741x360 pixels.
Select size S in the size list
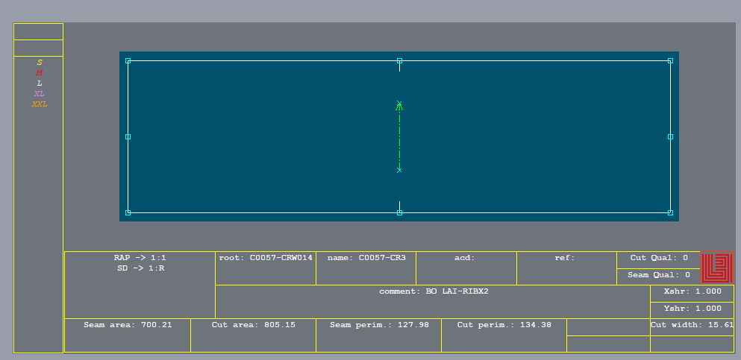click(40, 63)
